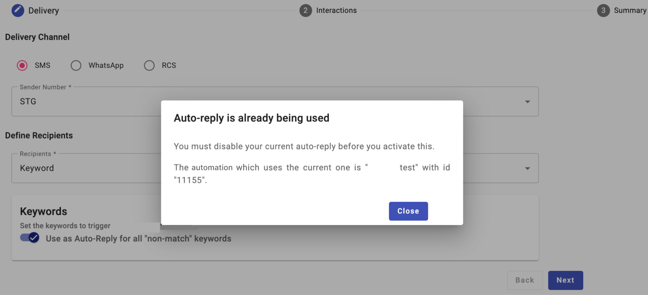This screenshot has width=648, height=295.
Task: Click the Keyword recipients field
Action: pyautogui.click(x=275, y=168)
